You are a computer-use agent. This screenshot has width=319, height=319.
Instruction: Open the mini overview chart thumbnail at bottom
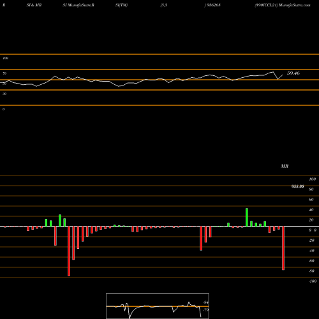(158, 306)
